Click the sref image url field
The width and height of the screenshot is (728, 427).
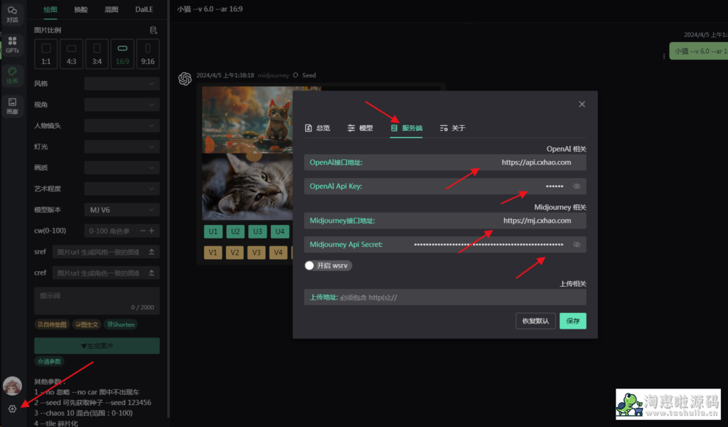coord(106,252)
